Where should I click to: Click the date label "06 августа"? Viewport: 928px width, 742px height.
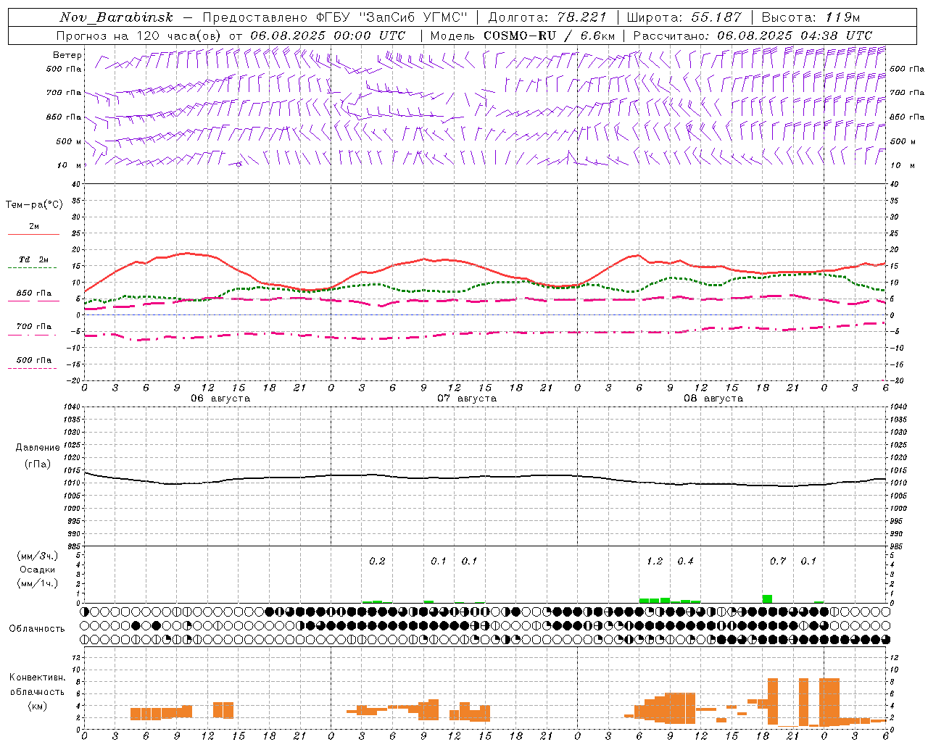220,399
